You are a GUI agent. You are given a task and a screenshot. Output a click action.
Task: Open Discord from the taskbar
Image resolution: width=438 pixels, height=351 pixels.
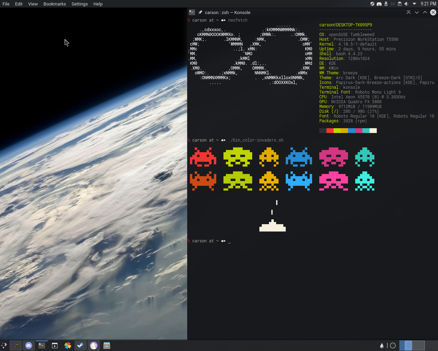[x=29, y=346]
